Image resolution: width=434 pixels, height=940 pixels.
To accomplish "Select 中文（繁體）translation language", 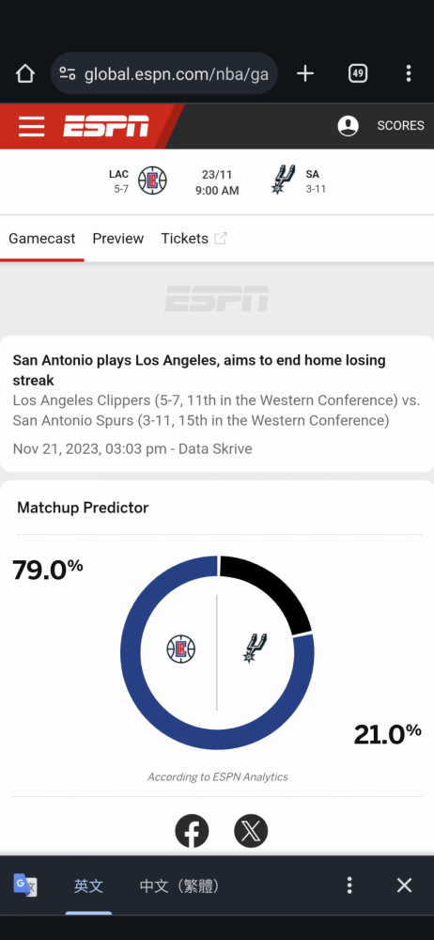I will pyautogui.click(x=179, y=885).
